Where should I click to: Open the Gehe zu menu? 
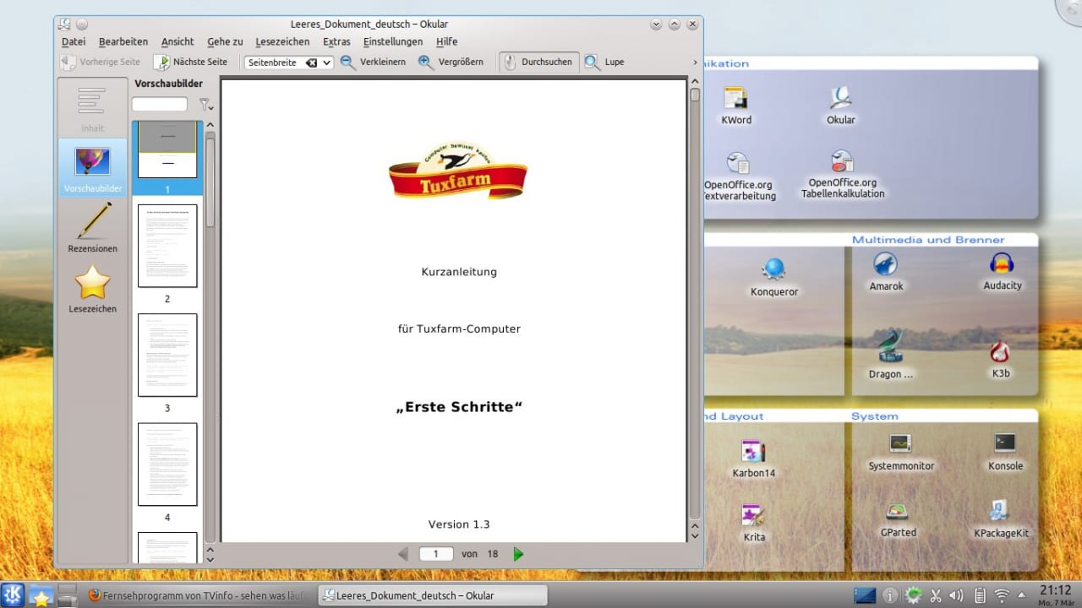tap(225, 41)
